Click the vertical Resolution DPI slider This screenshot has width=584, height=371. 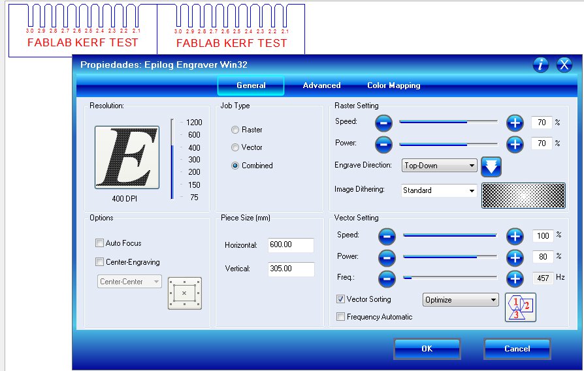tap(172, 159)
